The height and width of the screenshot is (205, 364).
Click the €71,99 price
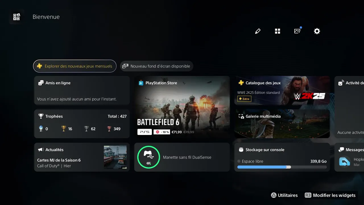(x=177, y=132)
